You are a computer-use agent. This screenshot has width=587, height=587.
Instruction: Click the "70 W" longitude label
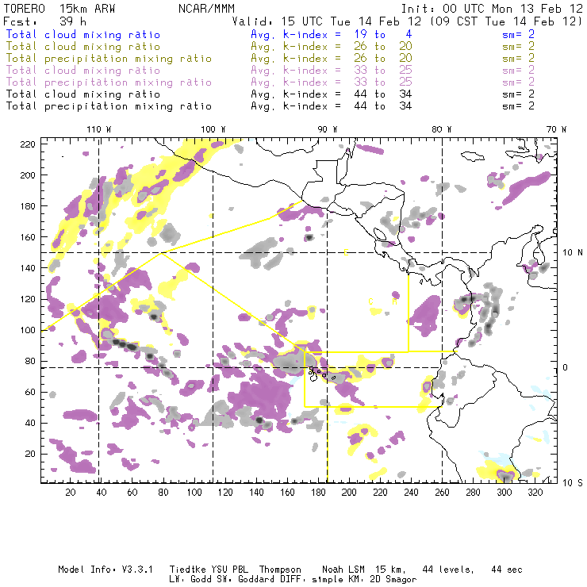[x=556, y=129]
